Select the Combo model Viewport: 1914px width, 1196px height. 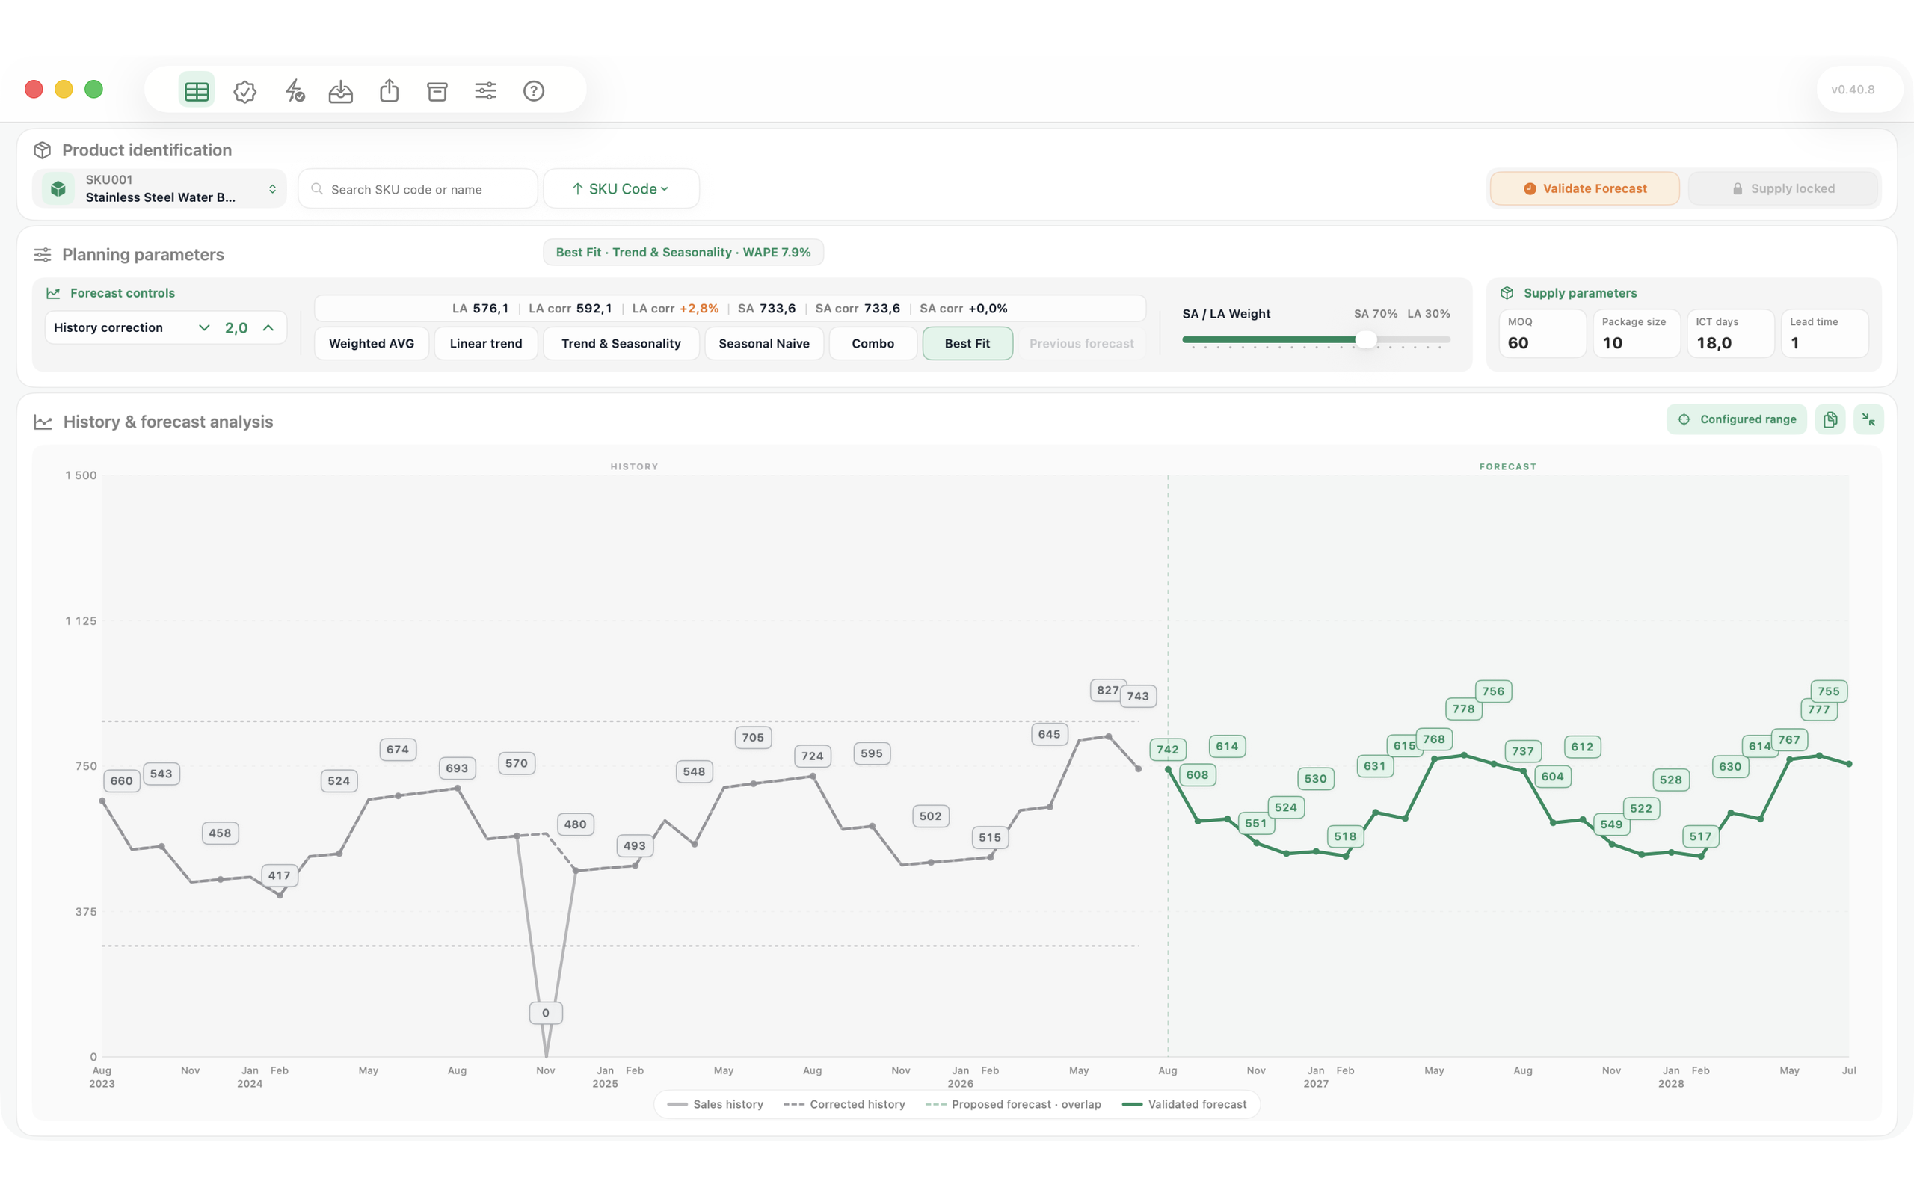click(x=873, y=343)
